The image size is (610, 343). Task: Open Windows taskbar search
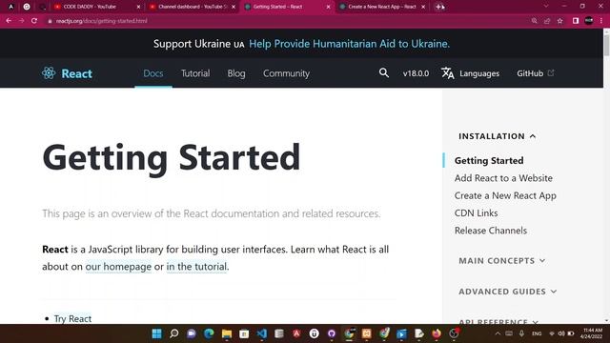[x=174, y=333]
